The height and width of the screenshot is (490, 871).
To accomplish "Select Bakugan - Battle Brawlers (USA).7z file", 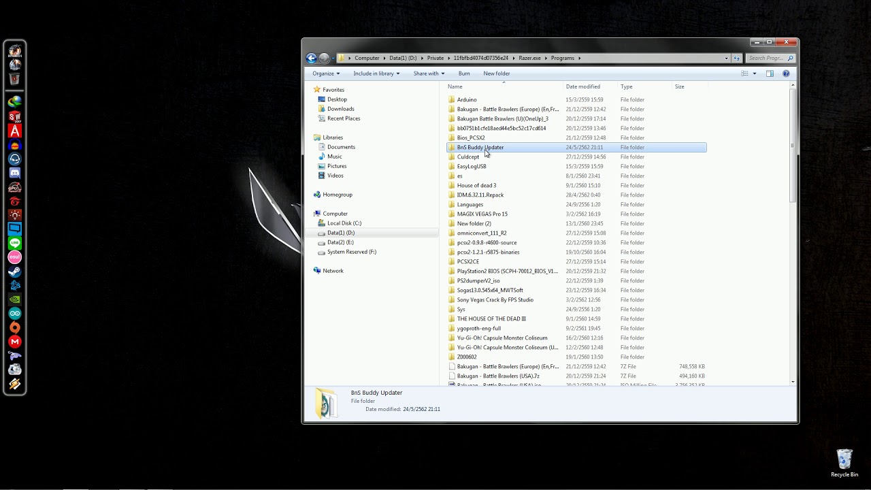I will (576, 376).
